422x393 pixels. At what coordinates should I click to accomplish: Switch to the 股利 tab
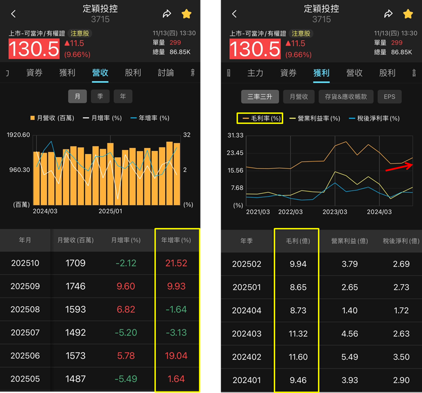coord(133,73)
